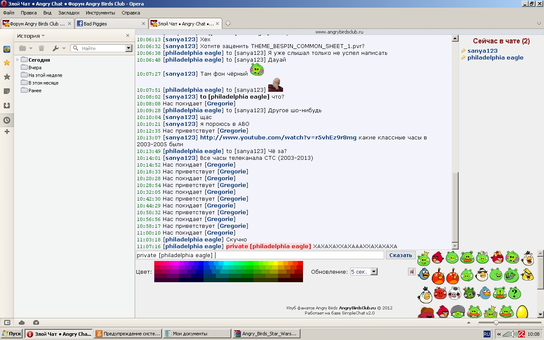Switch to the Форум Angry Birds Club tab
The image size is (544, 340).
pyautogui.click(x=37, y=24)
